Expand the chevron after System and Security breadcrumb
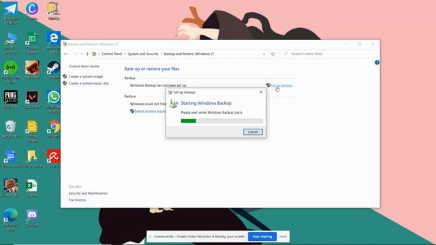This screenshot has height=245, width=436. pos(161,54)
